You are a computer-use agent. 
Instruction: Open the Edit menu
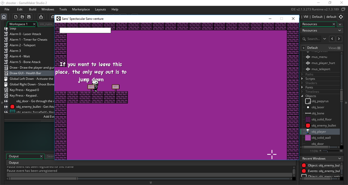tap(20, 9)
